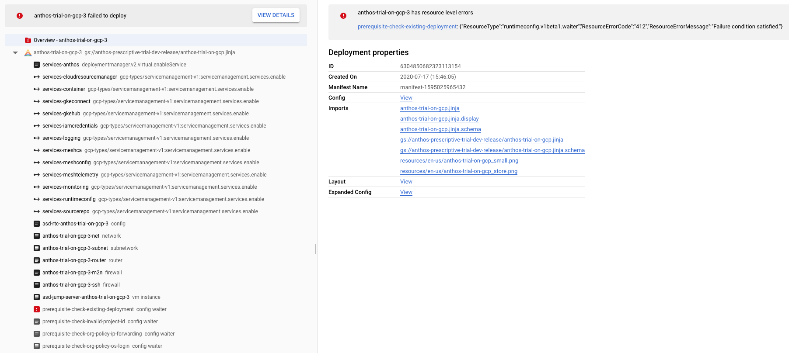
Task: Select the services-meshtelemetry resource row
Action: coord(156,175)
